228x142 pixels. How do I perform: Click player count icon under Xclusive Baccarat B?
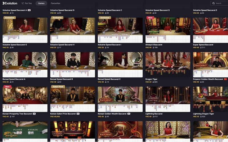tap(58, 13)
